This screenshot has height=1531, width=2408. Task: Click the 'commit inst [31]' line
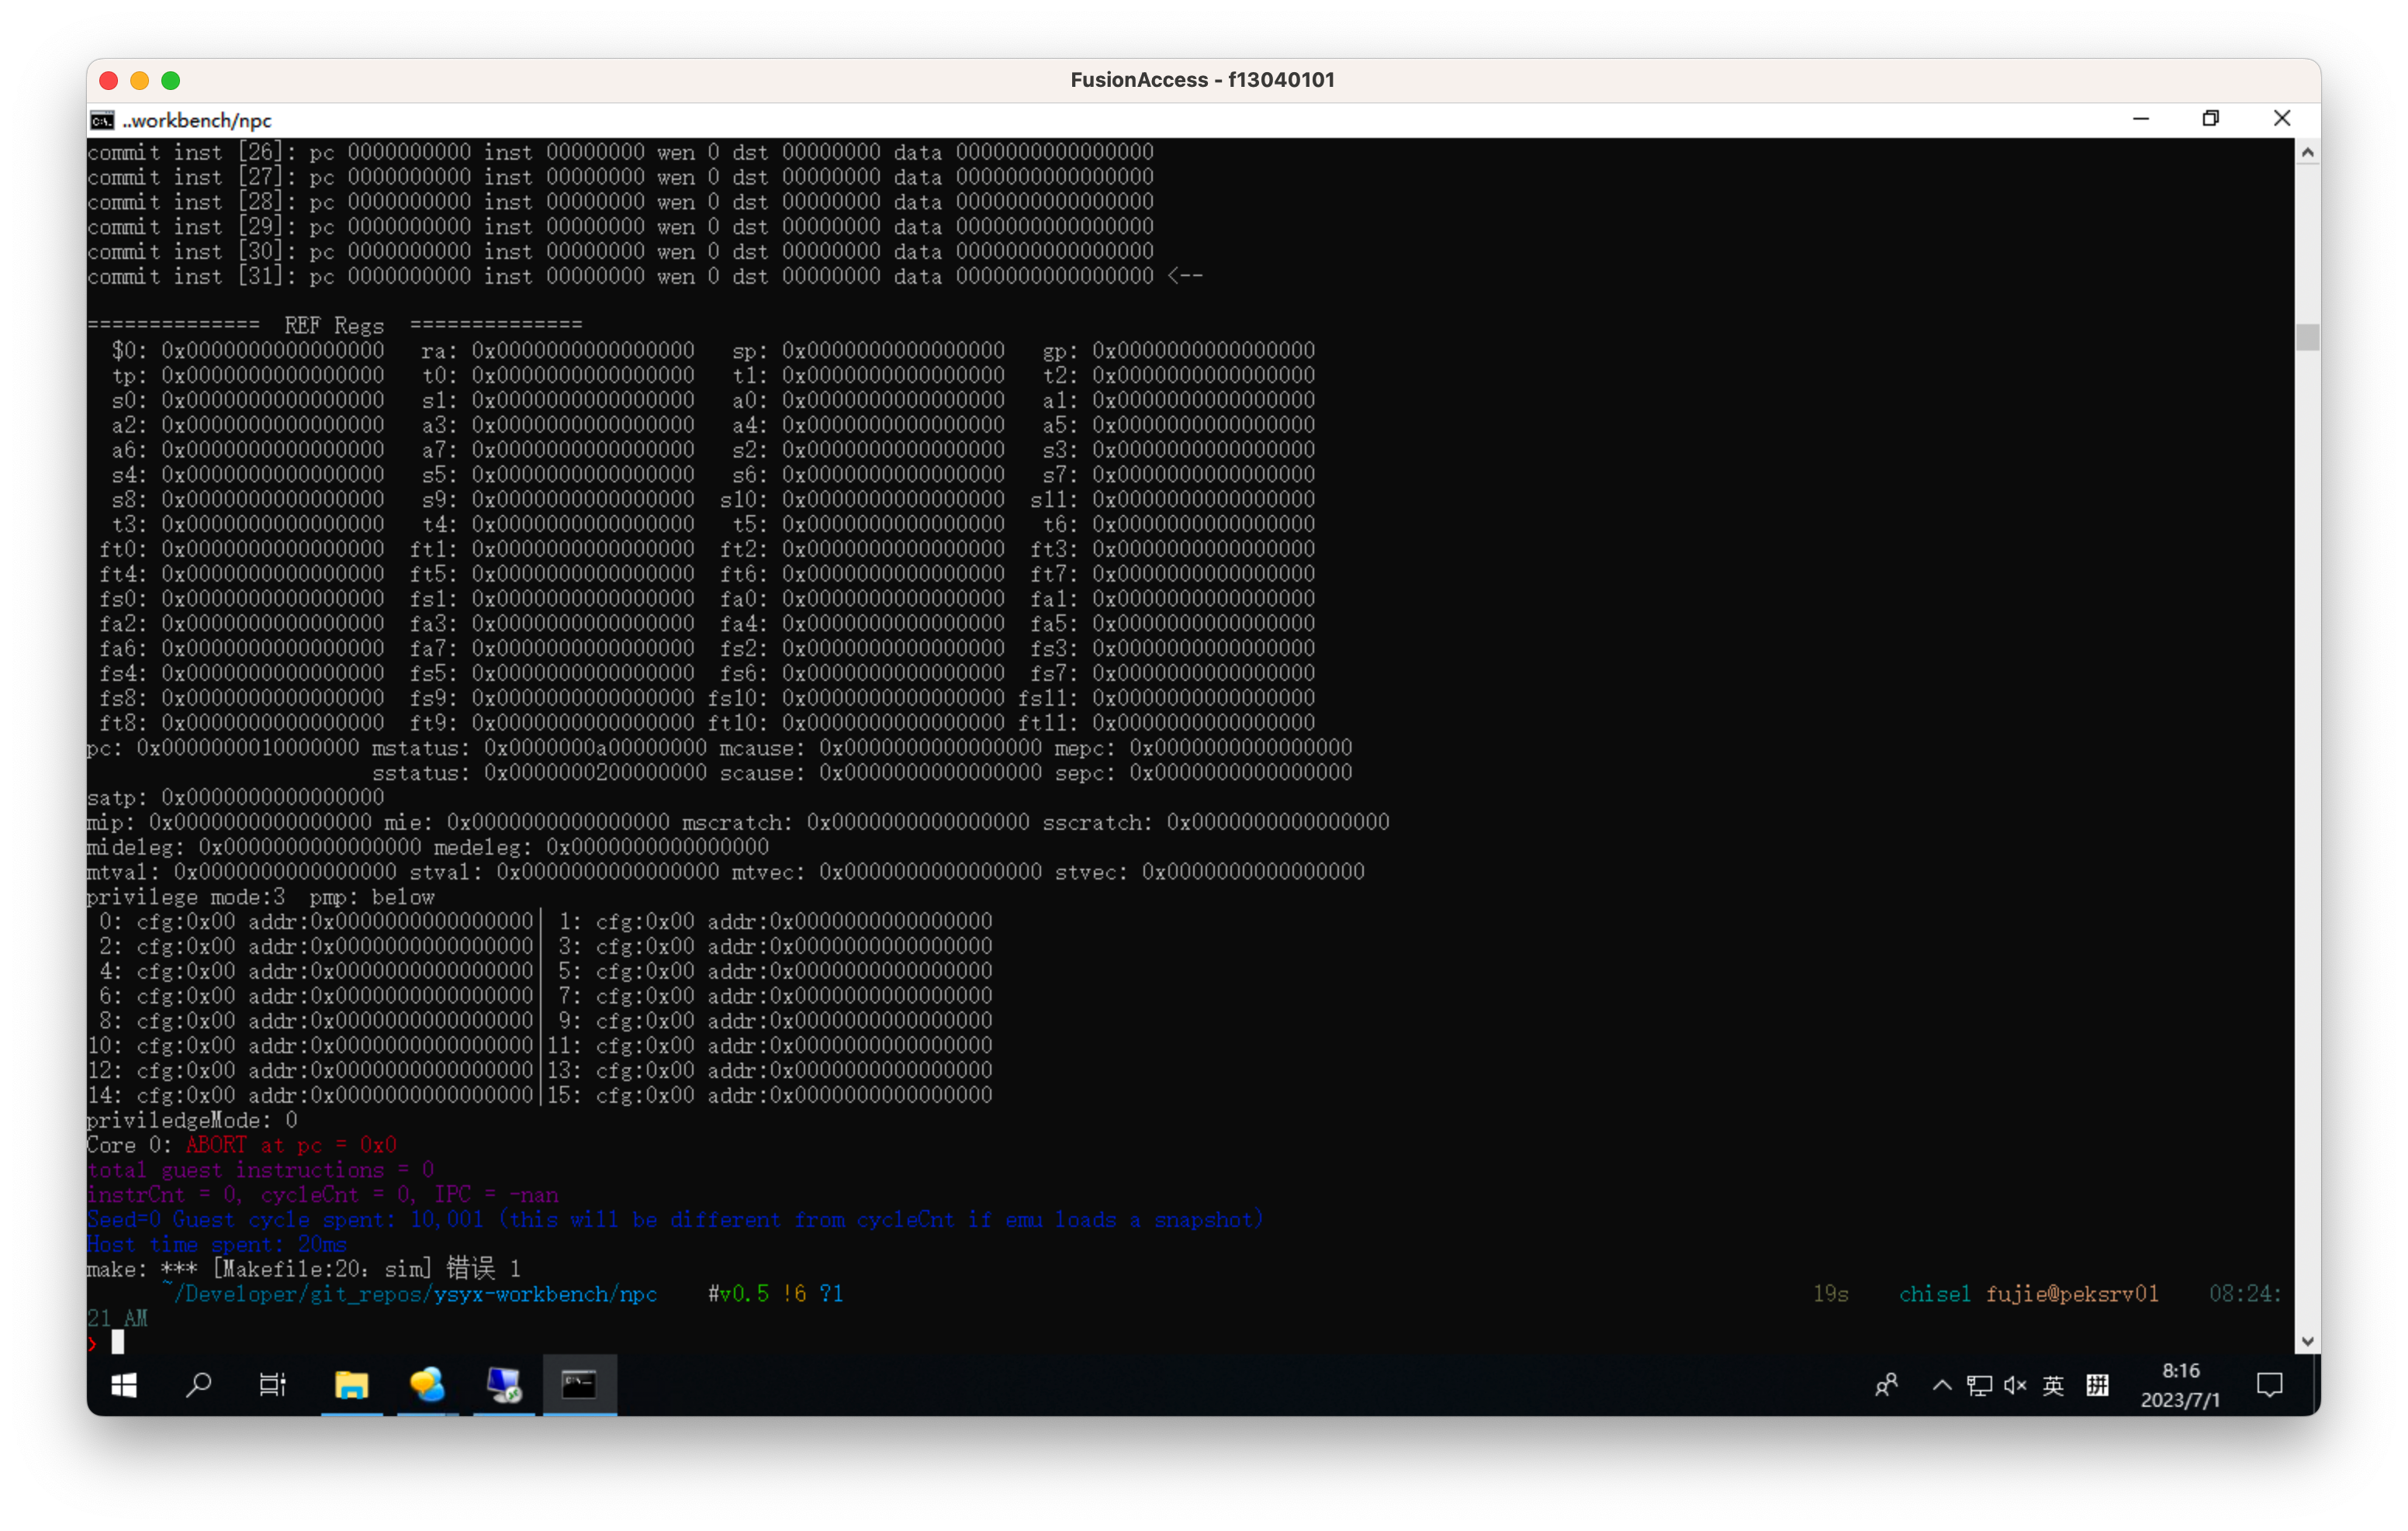click(x=645, y=276)
